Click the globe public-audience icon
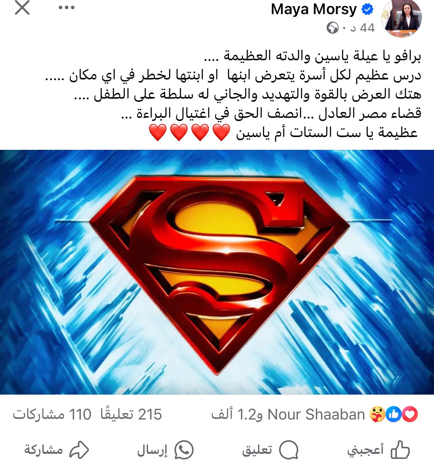 [332, 28]
